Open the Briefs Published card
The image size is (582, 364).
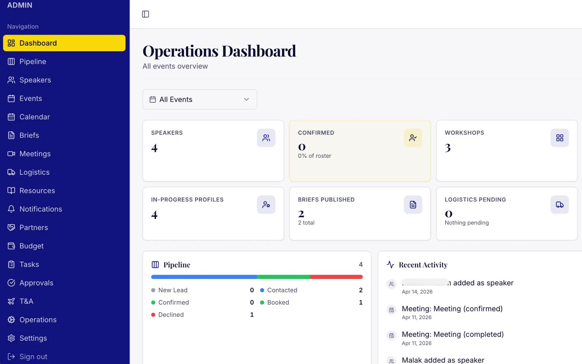[x=360, y=214]
